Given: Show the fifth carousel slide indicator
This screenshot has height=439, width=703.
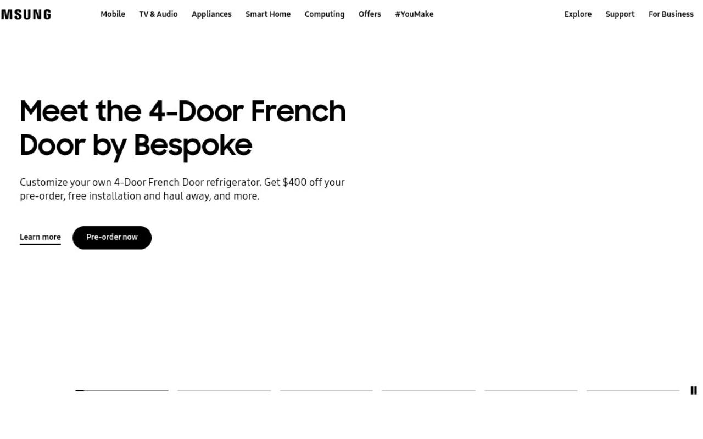Looking at the screenshot, I should coord(531,390).
